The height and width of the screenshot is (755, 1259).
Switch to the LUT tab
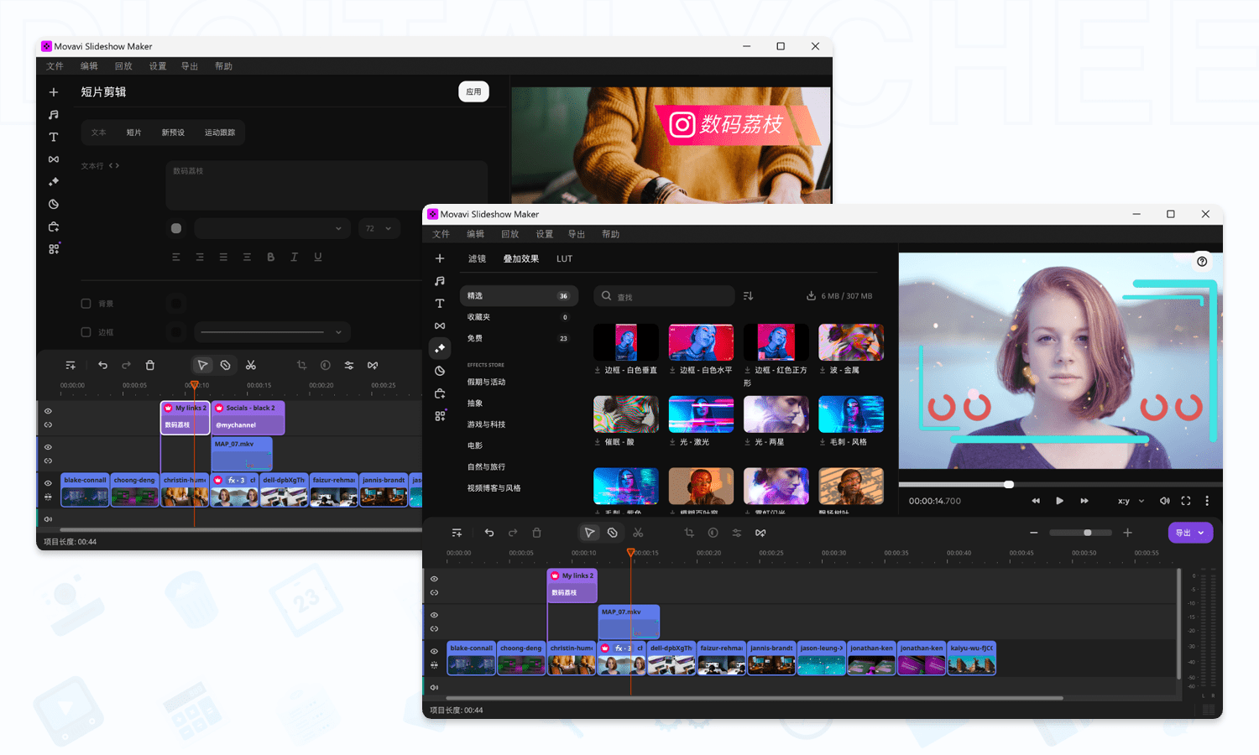tap(564, 258)
